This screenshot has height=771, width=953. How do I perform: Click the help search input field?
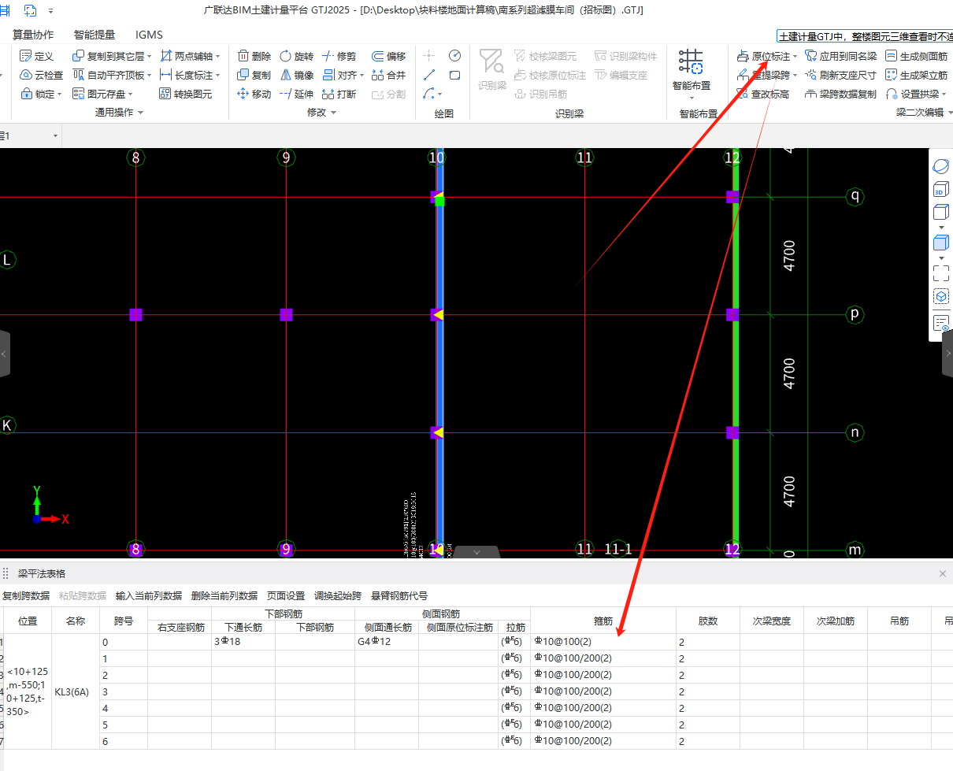coord(865,35)
